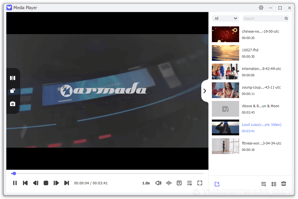Image resolution: width=298 pixels, height=199 pixels.
Task: Select the 10027-fhd sunset thumbnail
Action: (x=225, y=53)
